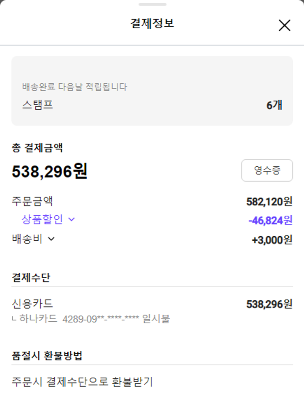
Task: Click the 6개 stamp count
Action: [x=274, y=105]
